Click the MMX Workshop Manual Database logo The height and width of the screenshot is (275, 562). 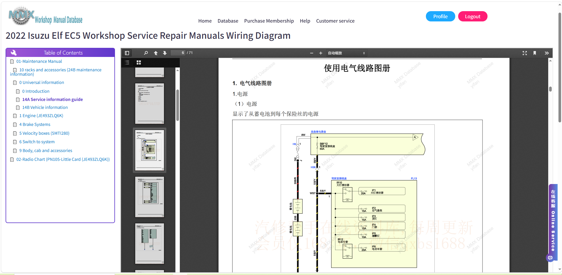[45, 16]
